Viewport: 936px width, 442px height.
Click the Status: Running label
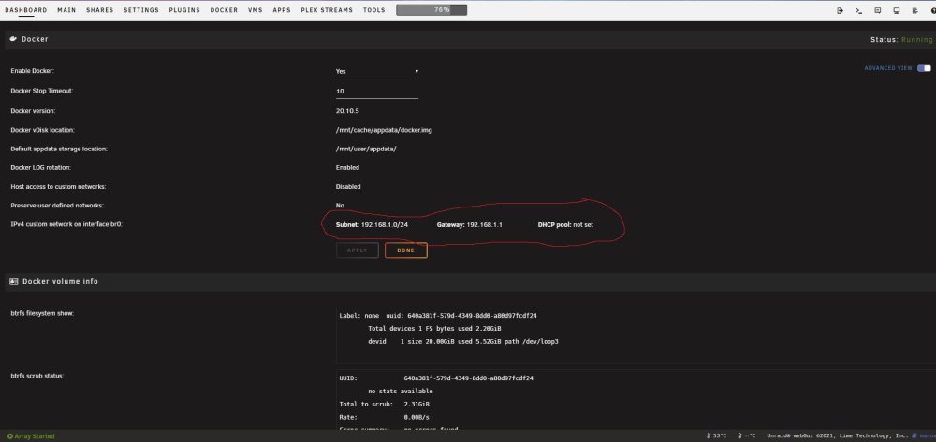[901, 39]
